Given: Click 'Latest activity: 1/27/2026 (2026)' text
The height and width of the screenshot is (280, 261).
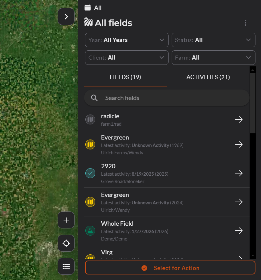Looking at the screenshot, I should (135, 232).
